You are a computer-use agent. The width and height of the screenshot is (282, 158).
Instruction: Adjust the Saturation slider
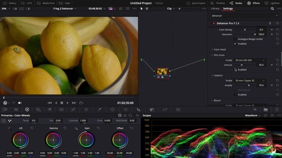(x=245, y=34)
